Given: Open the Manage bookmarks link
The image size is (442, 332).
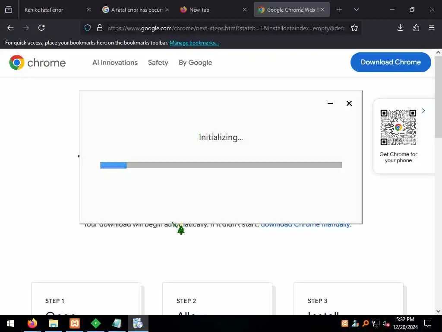Looking at the screenshot, I should [x=194, y=43].
